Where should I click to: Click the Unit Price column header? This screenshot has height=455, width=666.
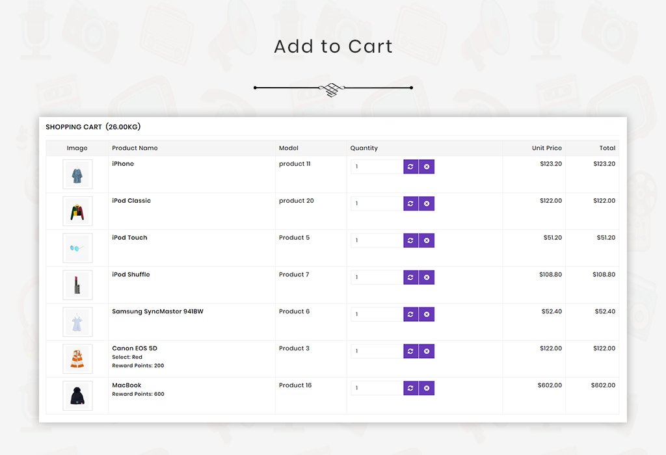click(x=546, y=148)
